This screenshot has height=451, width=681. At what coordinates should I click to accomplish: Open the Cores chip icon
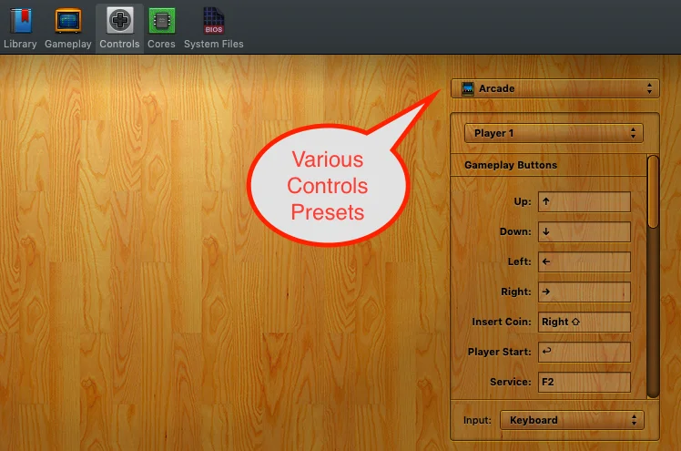(x=161, y=20)
